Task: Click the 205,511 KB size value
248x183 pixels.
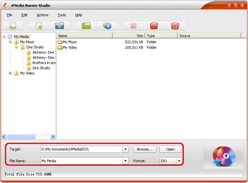Action: tap(134, 48)
